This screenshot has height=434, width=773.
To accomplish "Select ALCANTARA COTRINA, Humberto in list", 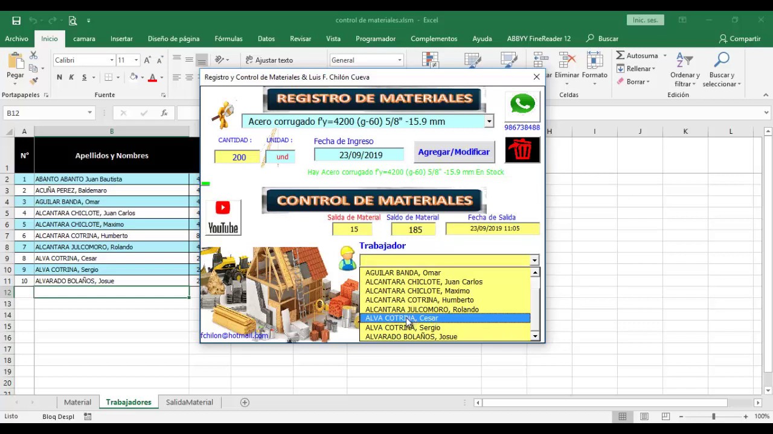I will (x=445, y=300).
